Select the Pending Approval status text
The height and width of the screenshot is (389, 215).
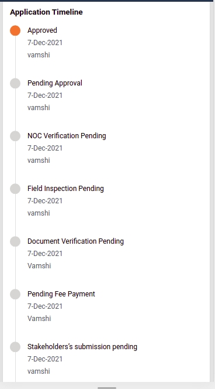click(55, 83)
